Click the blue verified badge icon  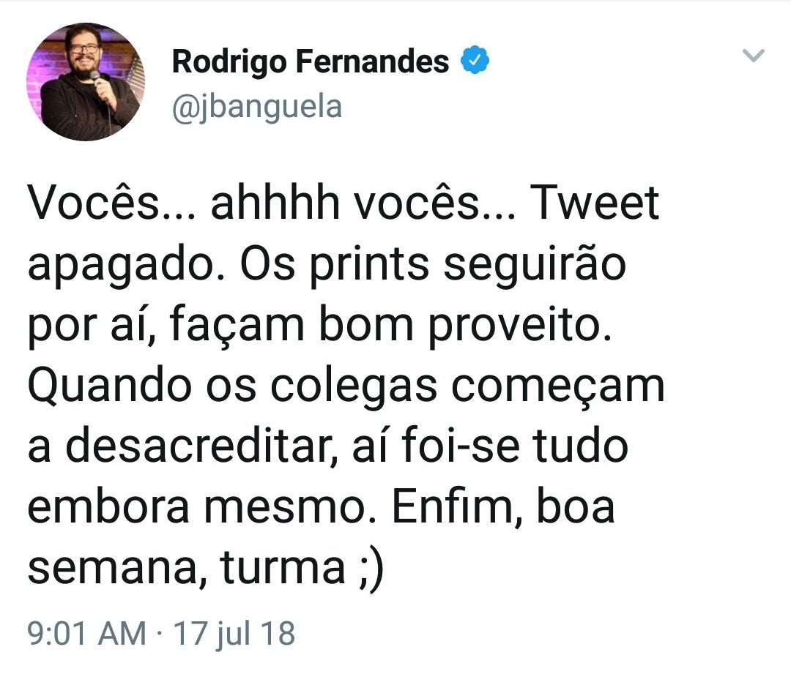475,60
